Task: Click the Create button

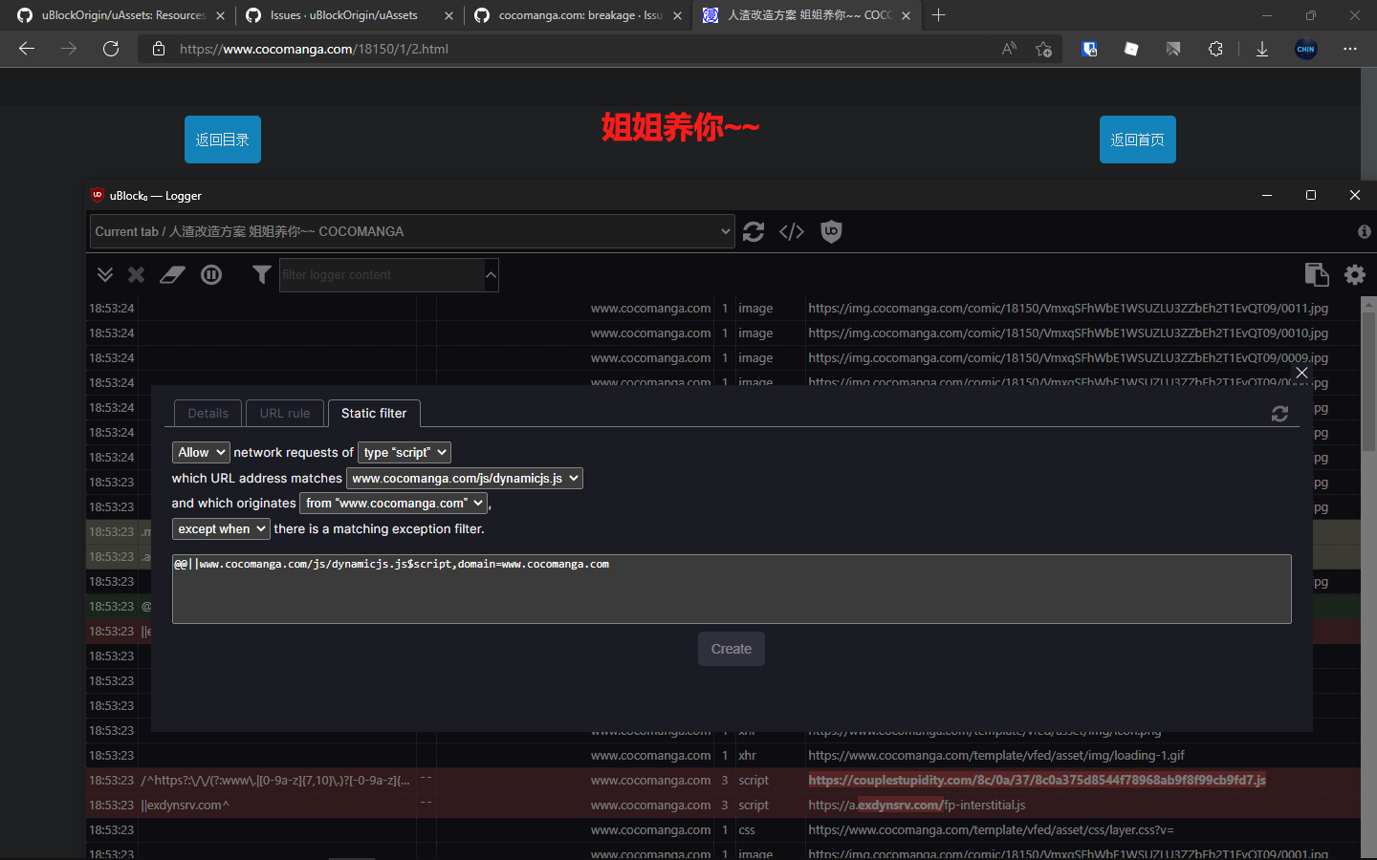Action: 731,648
